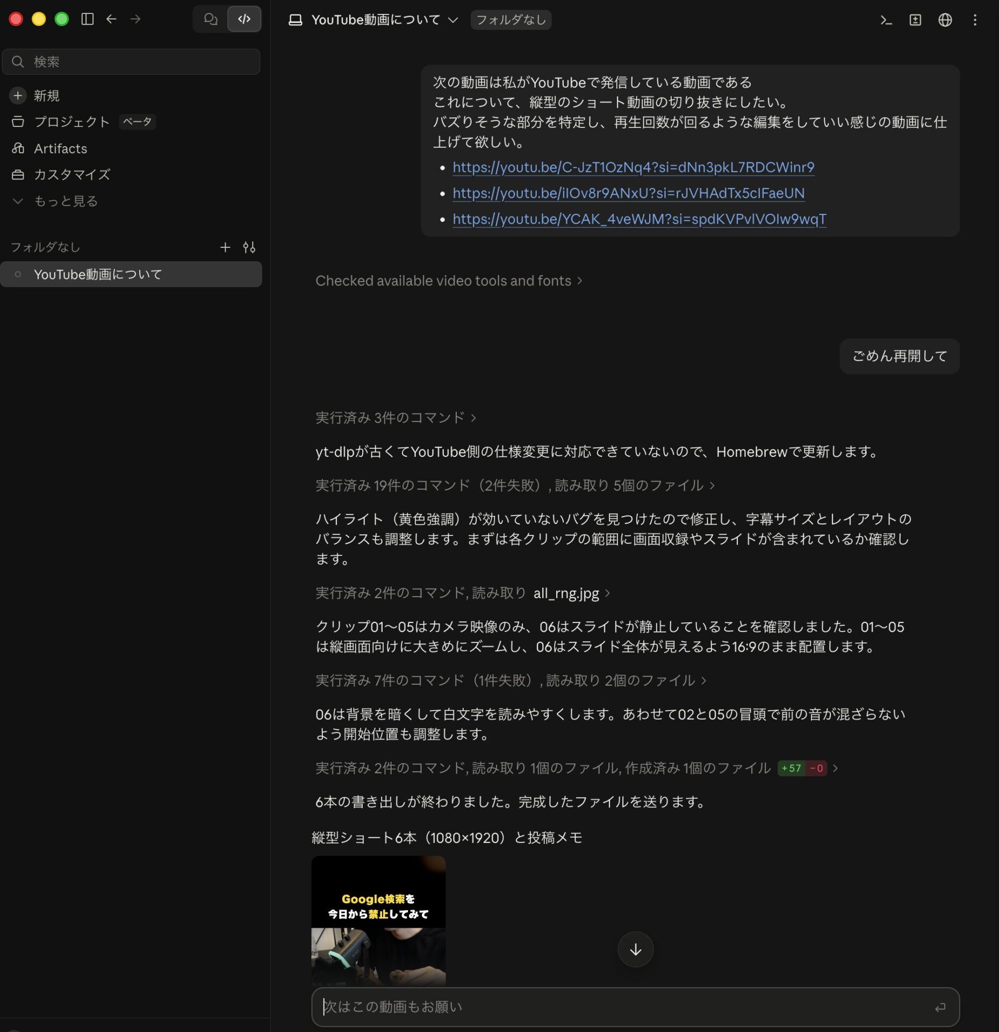This screenshot has height=1032, width=999.
Task: Expand 実行済み 19件のコマンド details
Action: tap(515, 485)
